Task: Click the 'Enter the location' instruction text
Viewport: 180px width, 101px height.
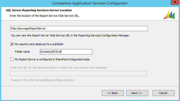Action: click(44, 16)
